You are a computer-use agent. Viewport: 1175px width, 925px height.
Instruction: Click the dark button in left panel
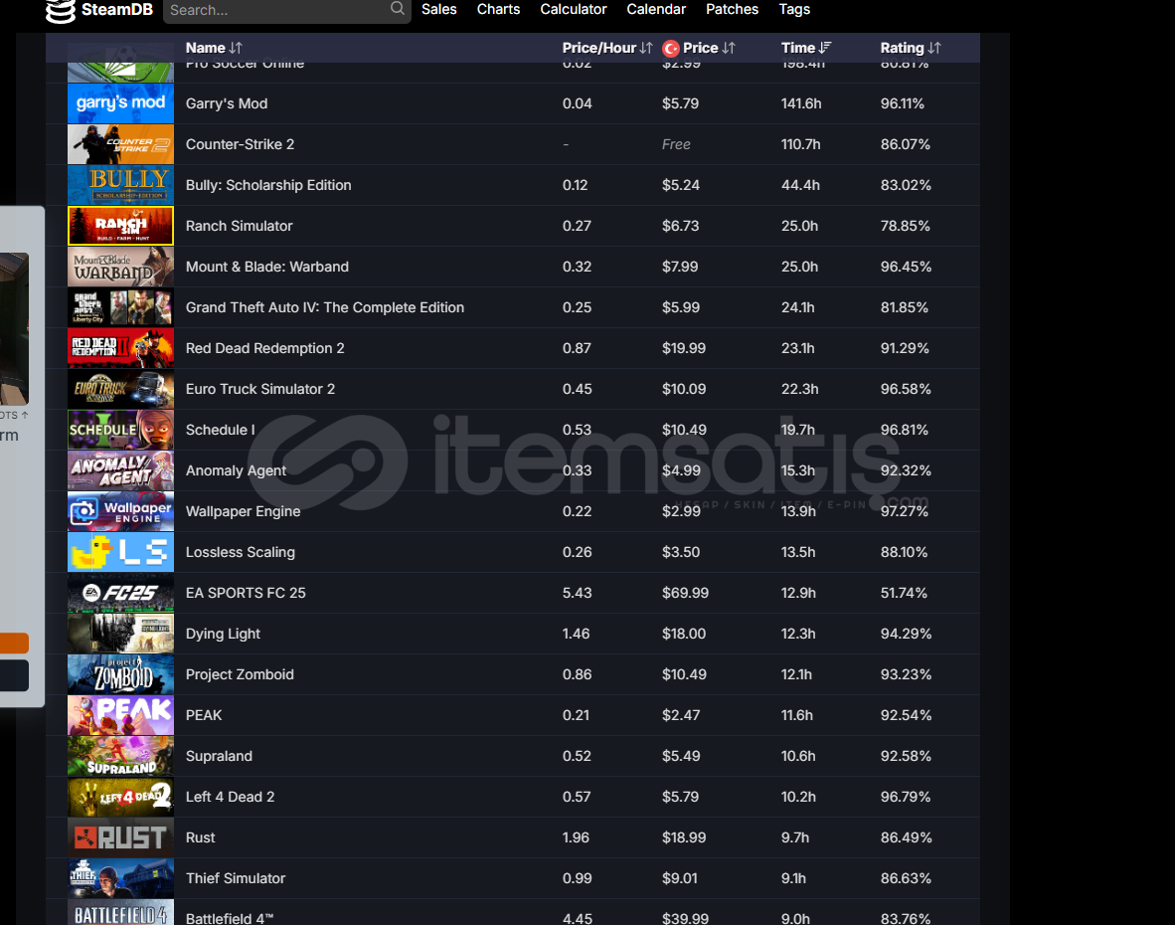pyautogui.click(x=14, y=675)
